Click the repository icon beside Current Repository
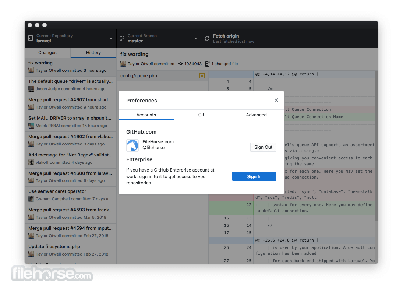Viewport: 396px width, 292px height. (31, 38)
